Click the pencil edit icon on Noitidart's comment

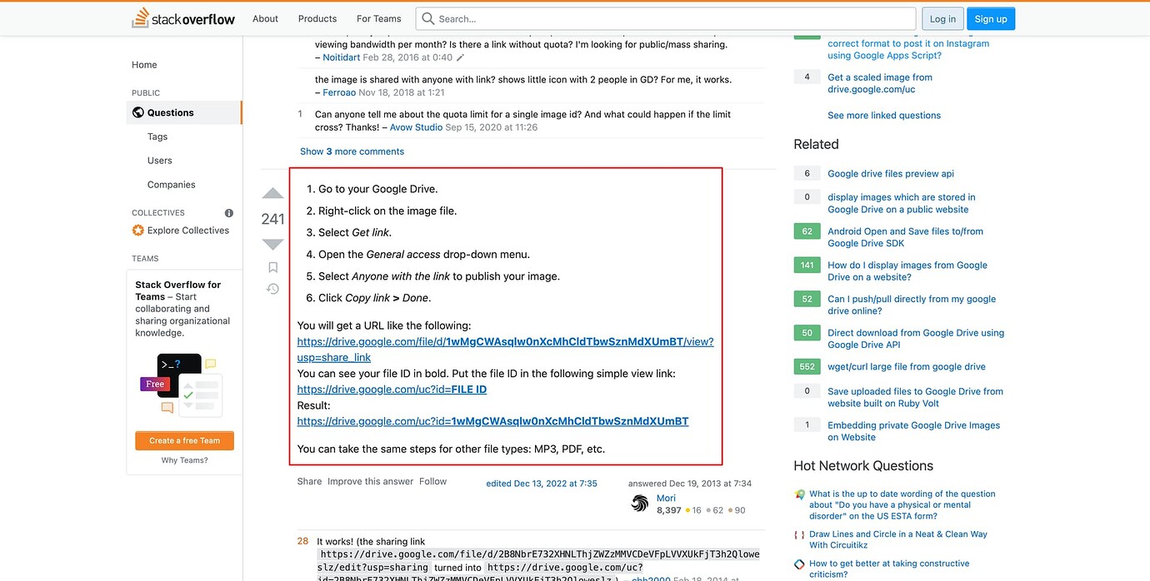coord(460,57)
